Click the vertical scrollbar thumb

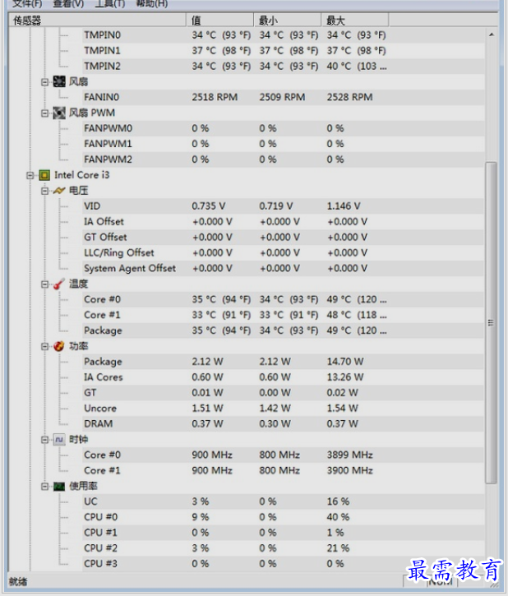pyautogui.click(x=492, y=321)
